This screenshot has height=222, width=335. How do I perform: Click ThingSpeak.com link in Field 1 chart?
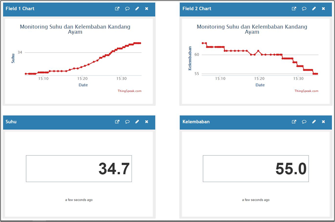(130, 91)
